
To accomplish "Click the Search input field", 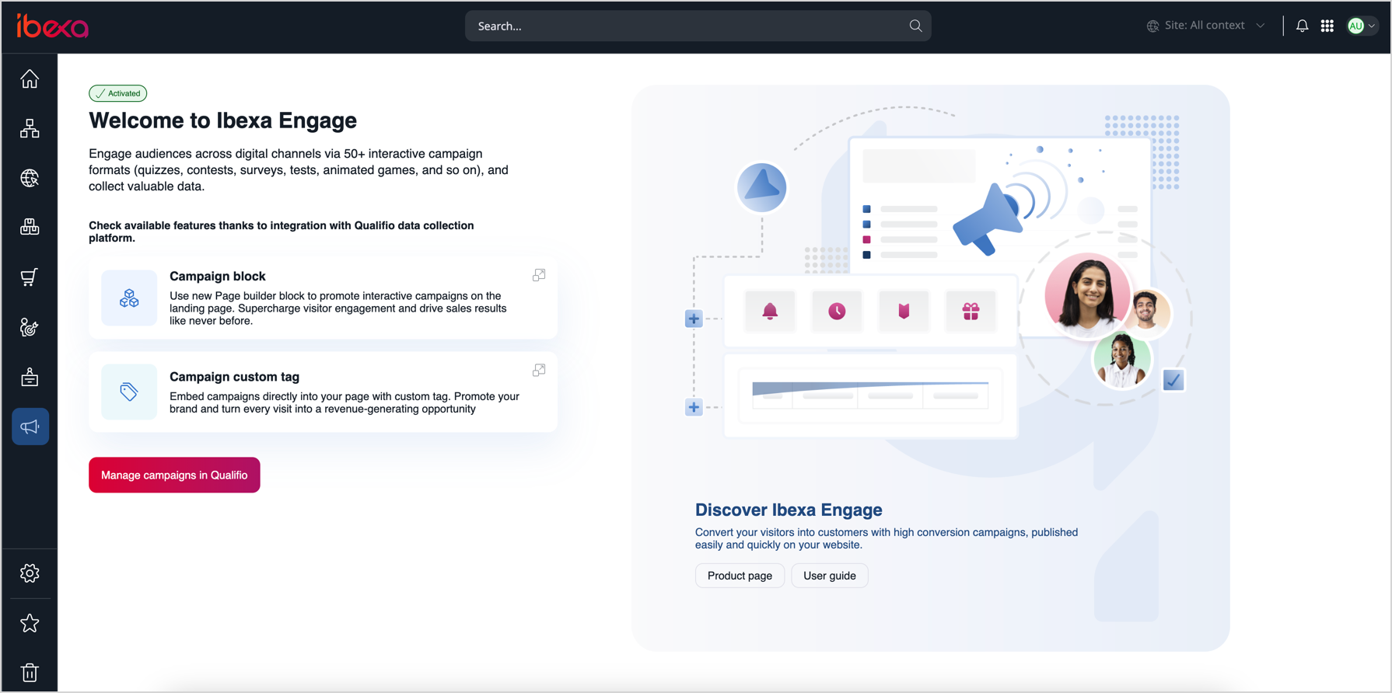I will (x=698, y=26).
